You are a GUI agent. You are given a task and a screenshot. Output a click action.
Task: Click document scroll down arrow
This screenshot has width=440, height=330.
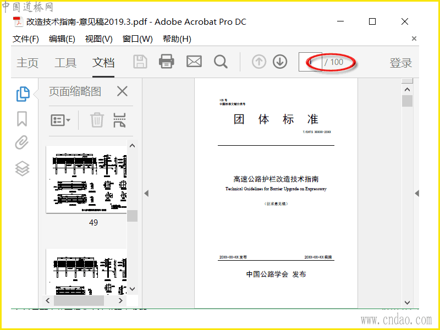[407, 302]
